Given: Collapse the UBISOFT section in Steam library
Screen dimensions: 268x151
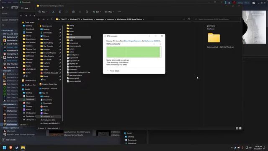Looking at the screenshot, I should pyautogui.click(x=2, y=71).
